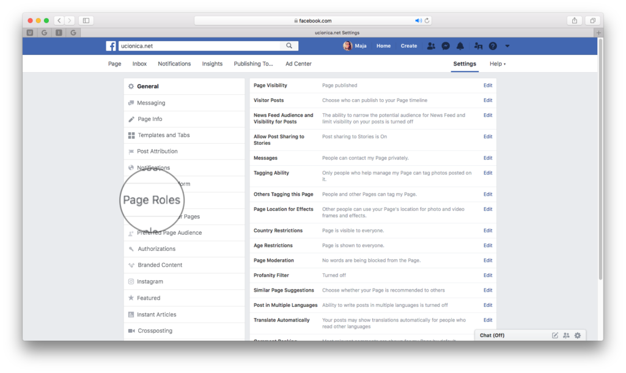The image size is (626, 373).
Task: Select Instagram in the settings sidebar
Action: point(150,282)
